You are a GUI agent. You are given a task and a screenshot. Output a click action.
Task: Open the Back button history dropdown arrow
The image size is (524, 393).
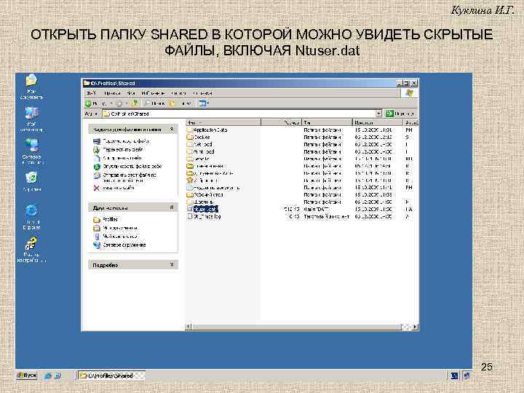111,103
